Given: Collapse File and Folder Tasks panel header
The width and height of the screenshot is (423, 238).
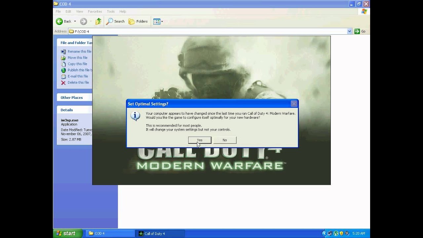Looking at the screenshot, I should (75, 43).
